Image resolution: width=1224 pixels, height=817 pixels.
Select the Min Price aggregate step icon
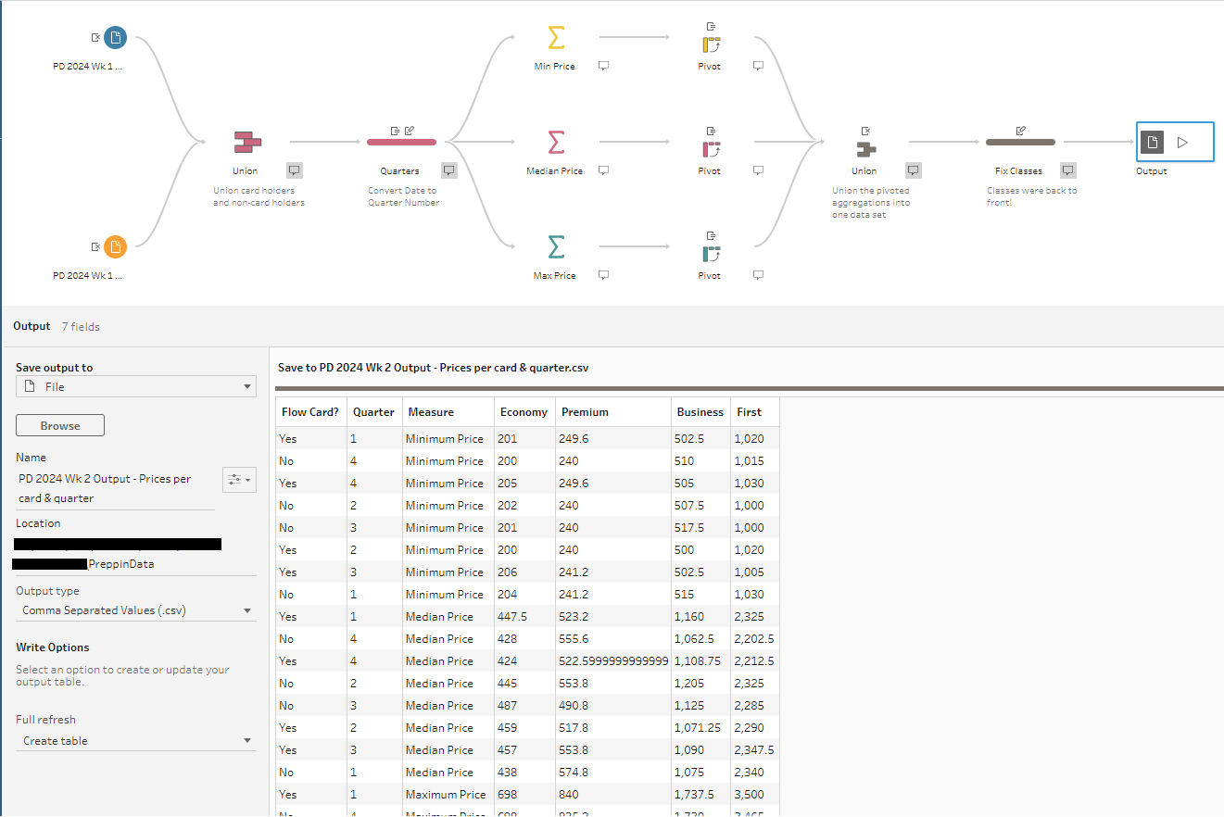point(556,39)
